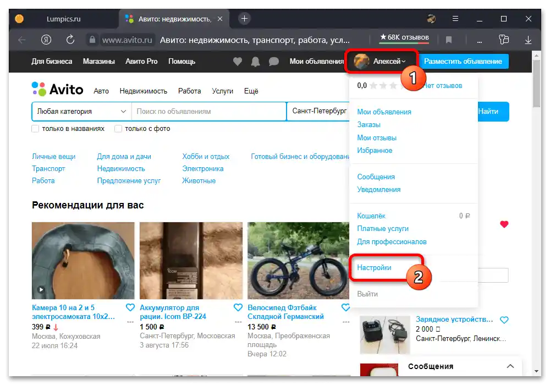Open Магазины in top bar

[99, 62]
